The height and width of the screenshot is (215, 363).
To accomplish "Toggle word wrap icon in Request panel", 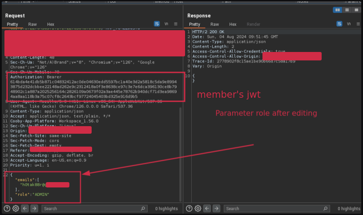I will [x=157, y=24].
